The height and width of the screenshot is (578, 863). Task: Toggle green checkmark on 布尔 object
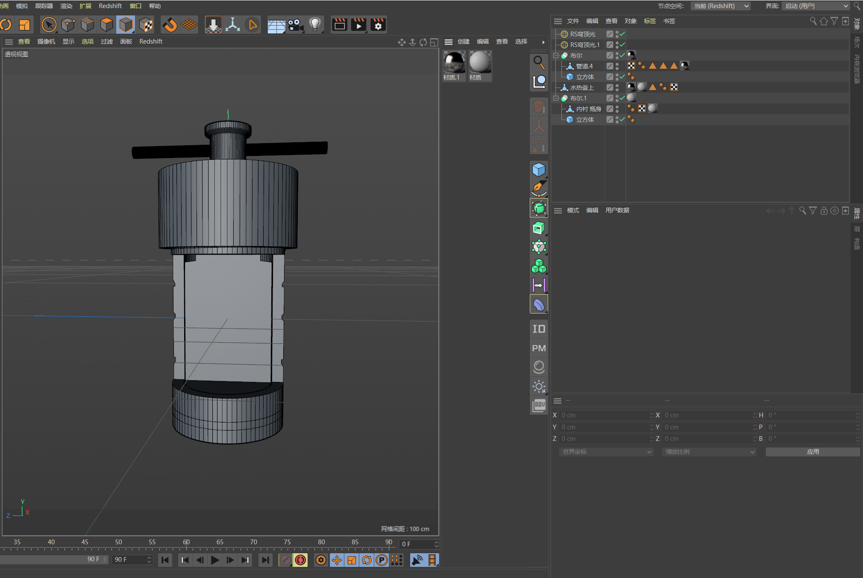pos(622,56)
